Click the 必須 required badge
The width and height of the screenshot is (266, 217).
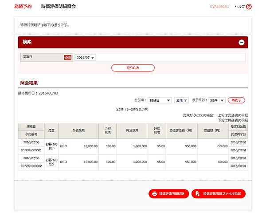[x=68, y=57]
